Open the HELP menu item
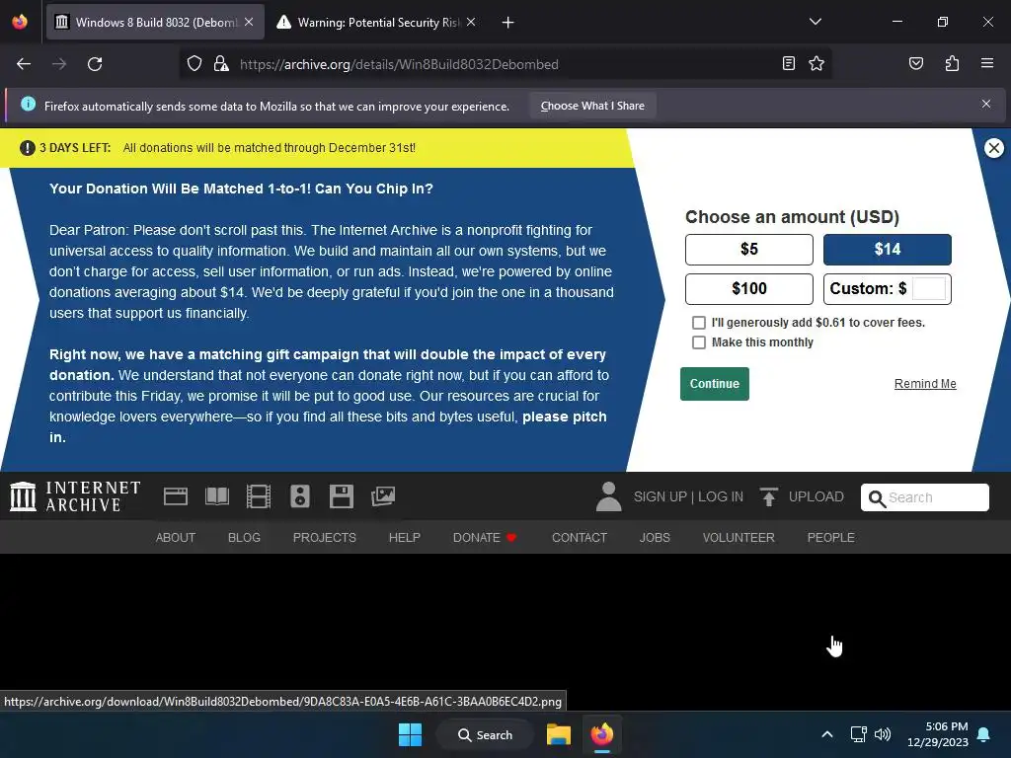 tap(404, 538)
